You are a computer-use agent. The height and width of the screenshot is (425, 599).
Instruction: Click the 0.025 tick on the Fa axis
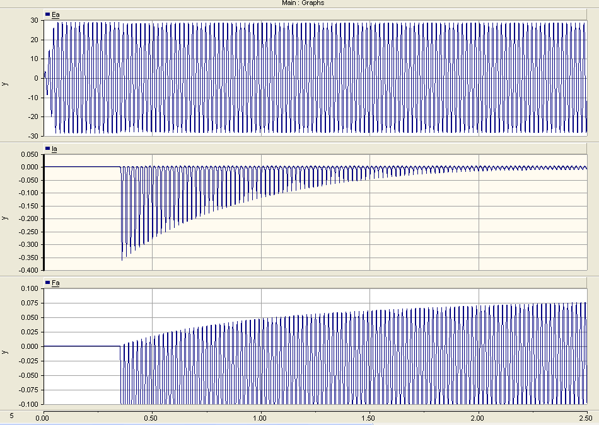pyautogui.click(x=30, y=332)
